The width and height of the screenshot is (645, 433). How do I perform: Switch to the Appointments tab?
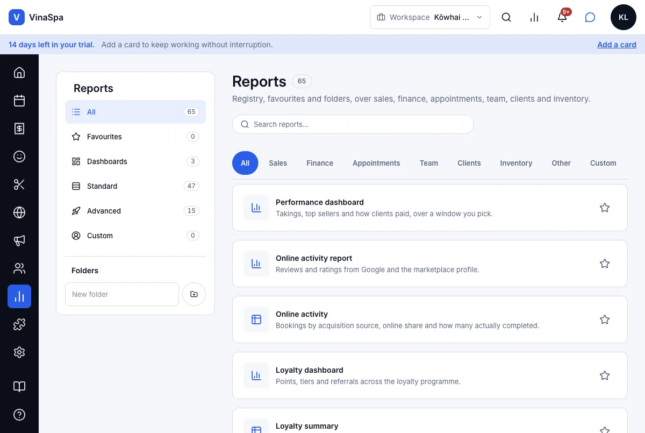click(376, 163)
